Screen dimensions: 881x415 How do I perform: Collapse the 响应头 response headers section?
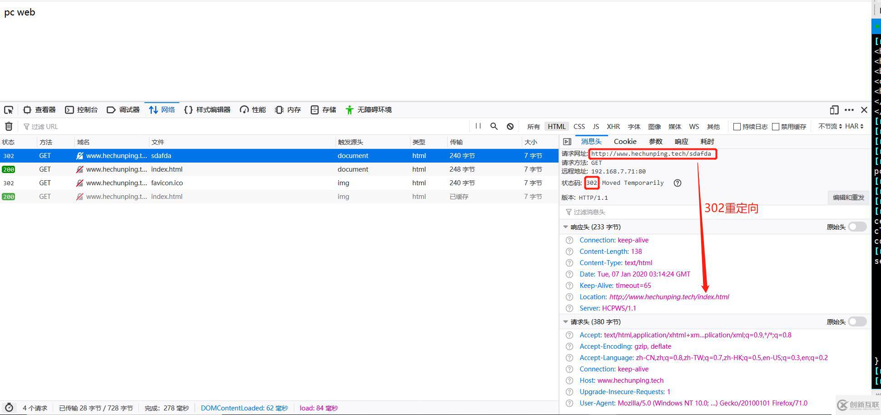click(565, 227)
